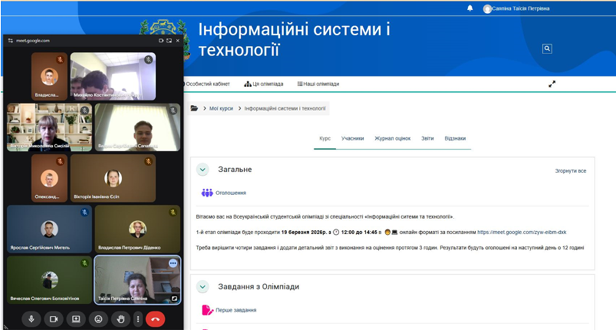616x330 pixels.
Task: Open more options three-dot menu in Meet
Action: pyautogui.click(x=138, y=319)
